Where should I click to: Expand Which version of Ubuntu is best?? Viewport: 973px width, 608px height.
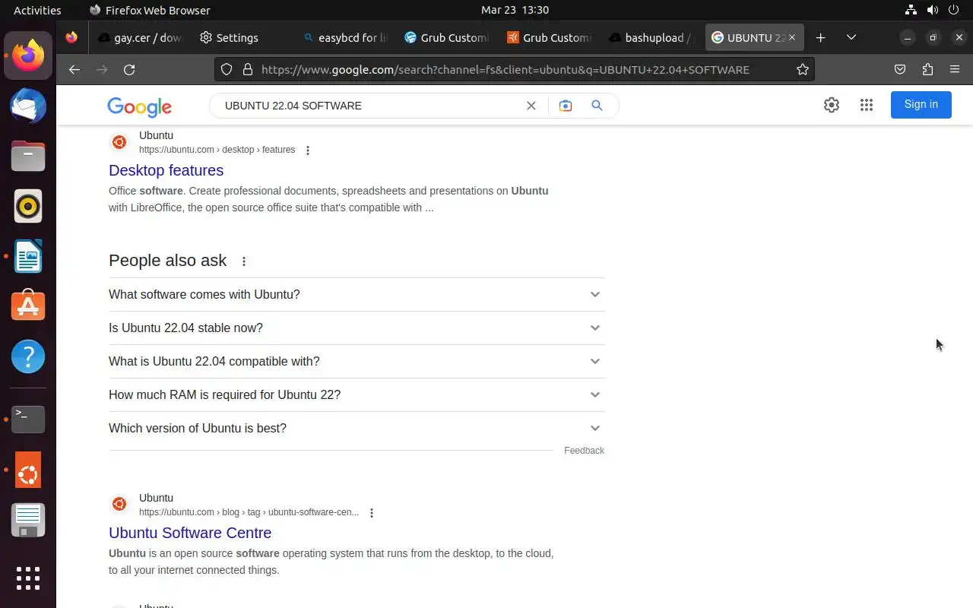[357, 428]
